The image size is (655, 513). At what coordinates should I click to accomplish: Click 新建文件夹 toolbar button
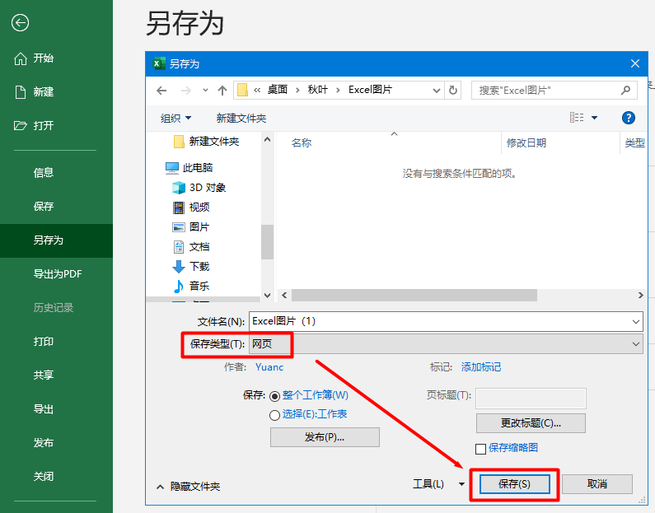tap(241, 118)
